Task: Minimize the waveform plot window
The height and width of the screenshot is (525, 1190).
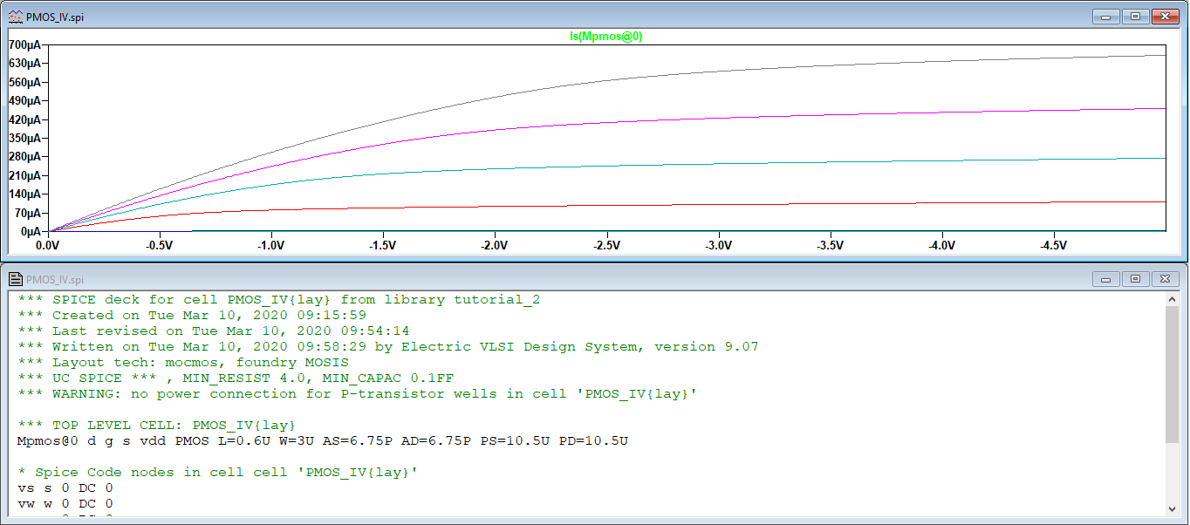Action: [1105, 16]
